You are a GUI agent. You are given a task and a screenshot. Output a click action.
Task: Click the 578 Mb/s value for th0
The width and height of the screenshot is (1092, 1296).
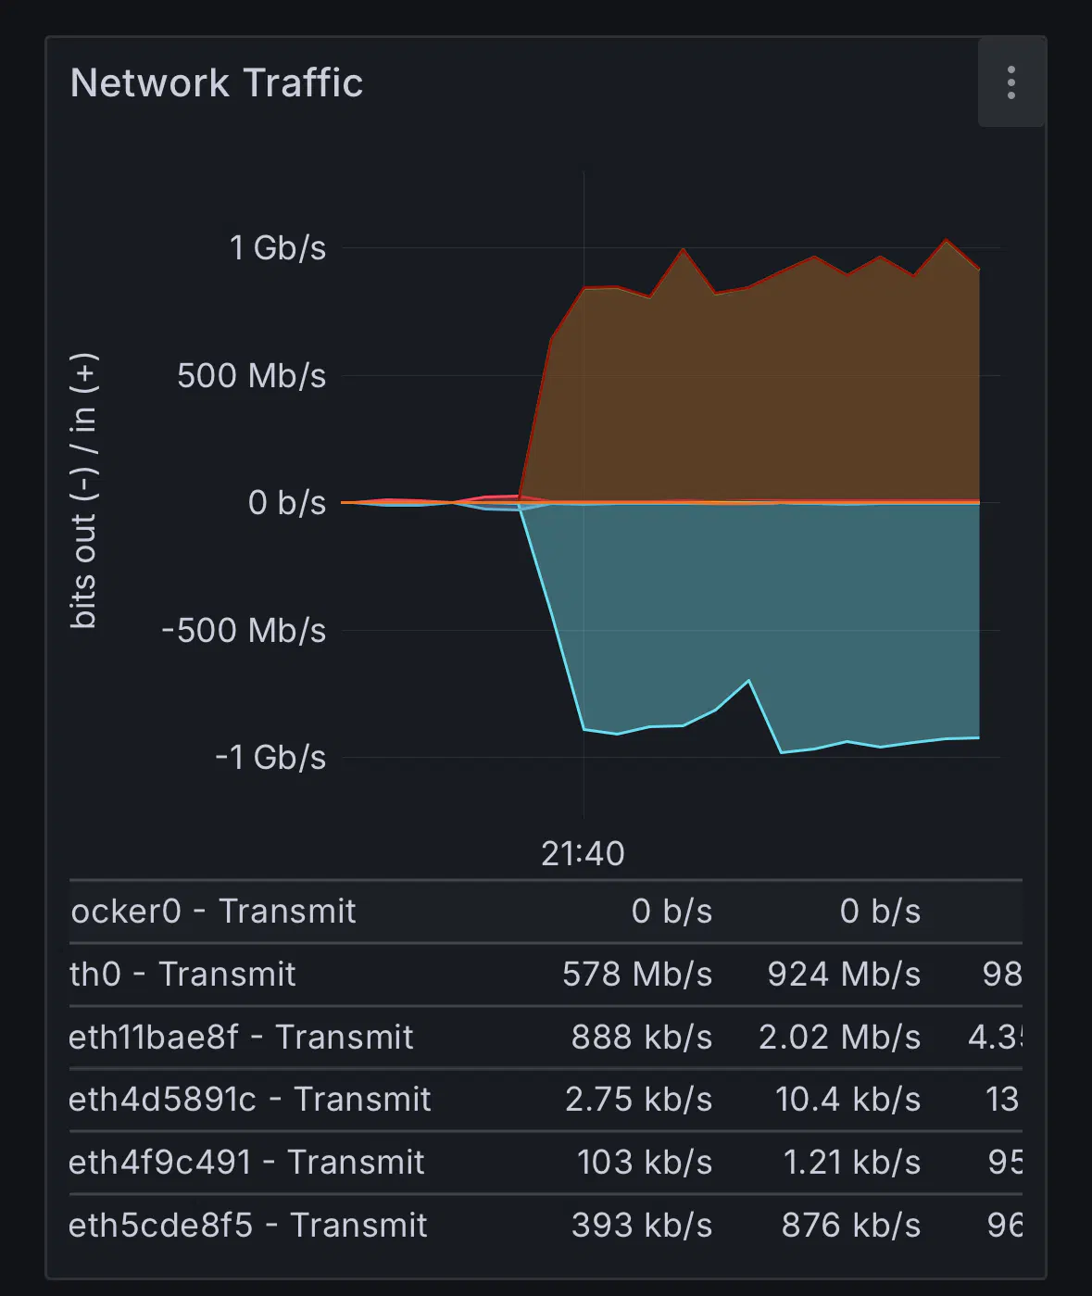[637, 975]
